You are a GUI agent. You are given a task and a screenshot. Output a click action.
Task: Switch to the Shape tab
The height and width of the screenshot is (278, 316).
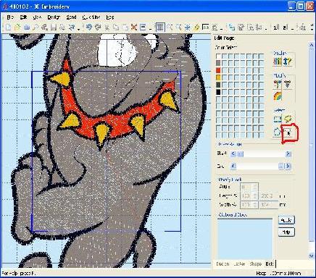tap(255, 264)
